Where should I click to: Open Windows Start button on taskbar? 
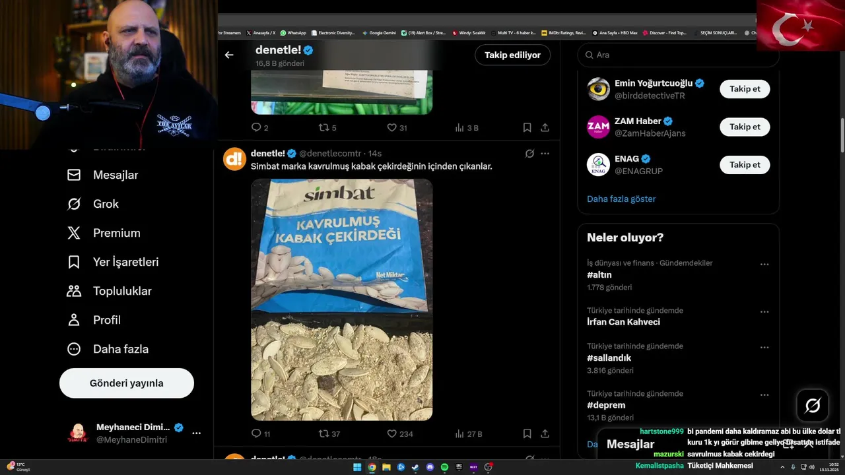point(357,467)
